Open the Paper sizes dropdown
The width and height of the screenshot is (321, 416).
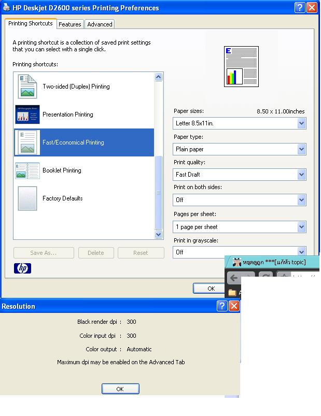(239, 123)
